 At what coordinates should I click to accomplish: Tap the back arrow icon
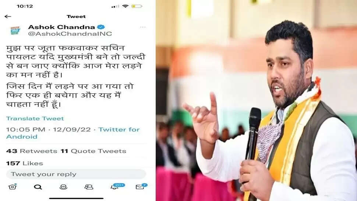tap(8, 17)
